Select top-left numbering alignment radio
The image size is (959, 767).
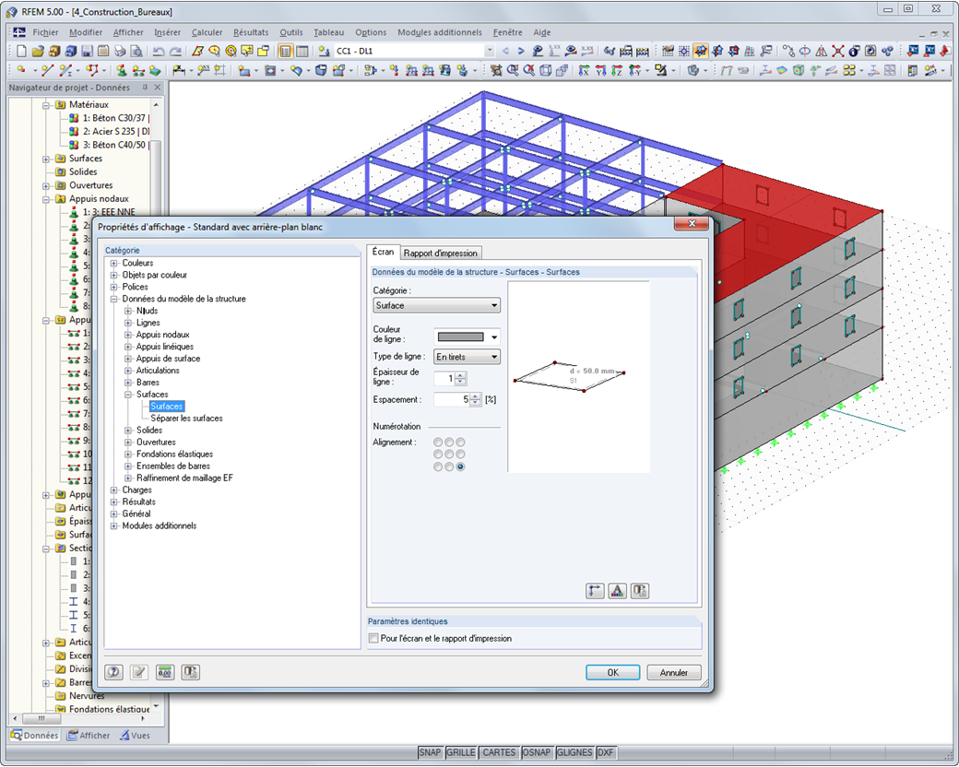click(x=438, y=442)
